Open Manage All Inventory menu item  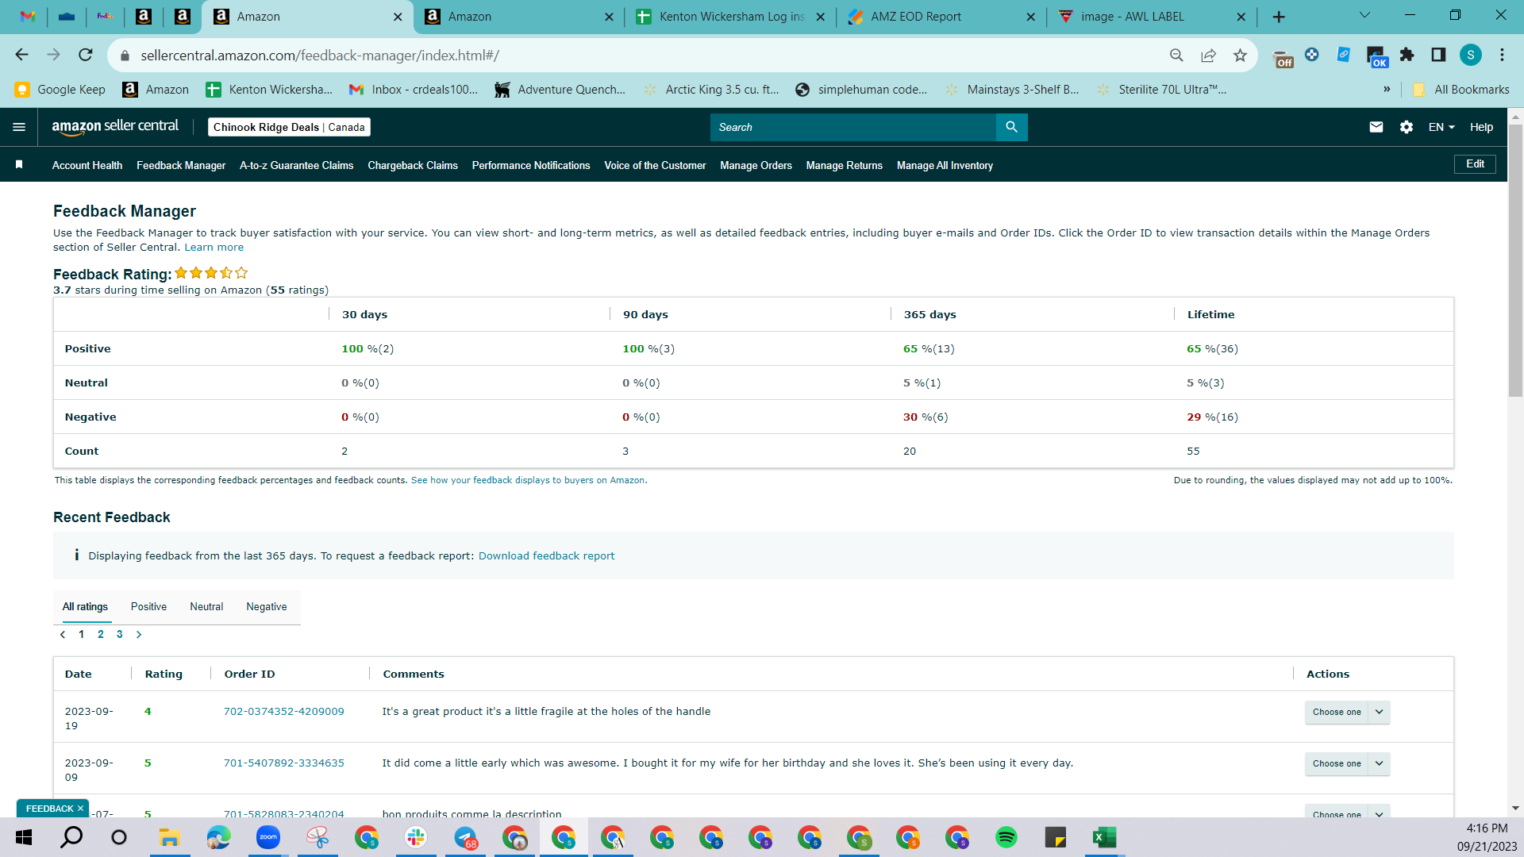click(945, 165)
